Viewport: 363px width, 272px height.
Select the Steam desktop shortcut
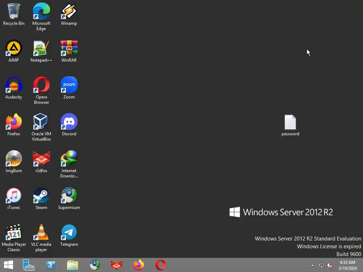[x=41, y=198]
